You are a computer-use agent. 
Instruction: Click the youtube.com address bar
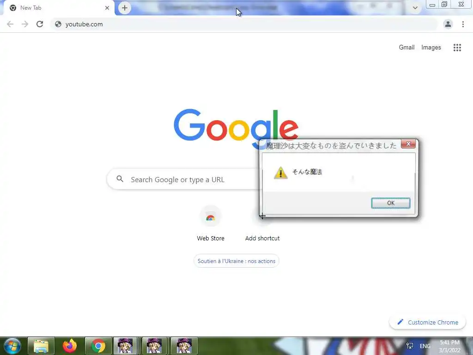click(x=244, y=24)
